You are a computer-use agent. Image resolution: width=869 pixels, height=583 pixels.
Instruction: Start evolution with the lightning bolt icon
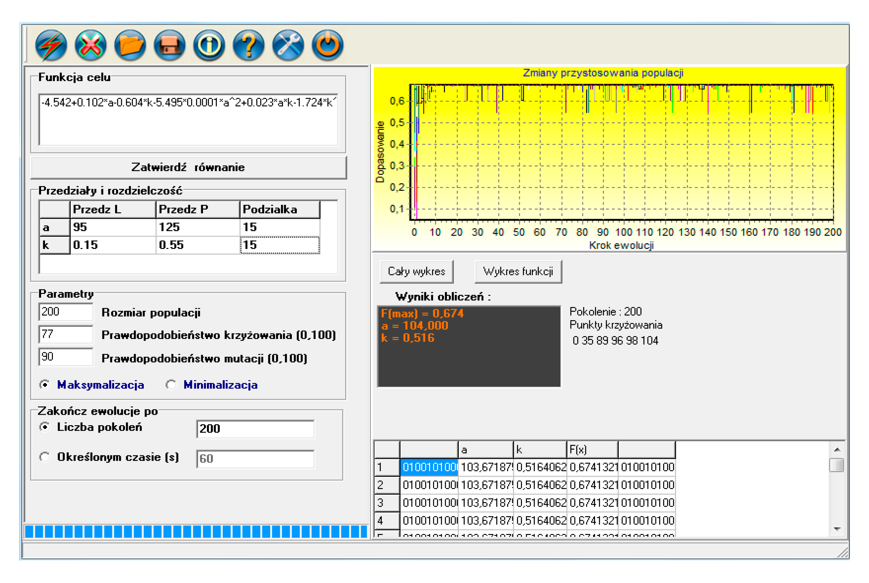point(51,45)
